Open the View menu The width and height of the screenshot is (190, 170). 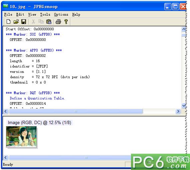pyautogui.click(x=32, y=15)
